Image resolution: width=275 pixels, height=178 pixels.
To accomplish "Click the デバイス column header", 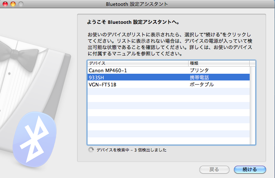I will tap(138, 63).
